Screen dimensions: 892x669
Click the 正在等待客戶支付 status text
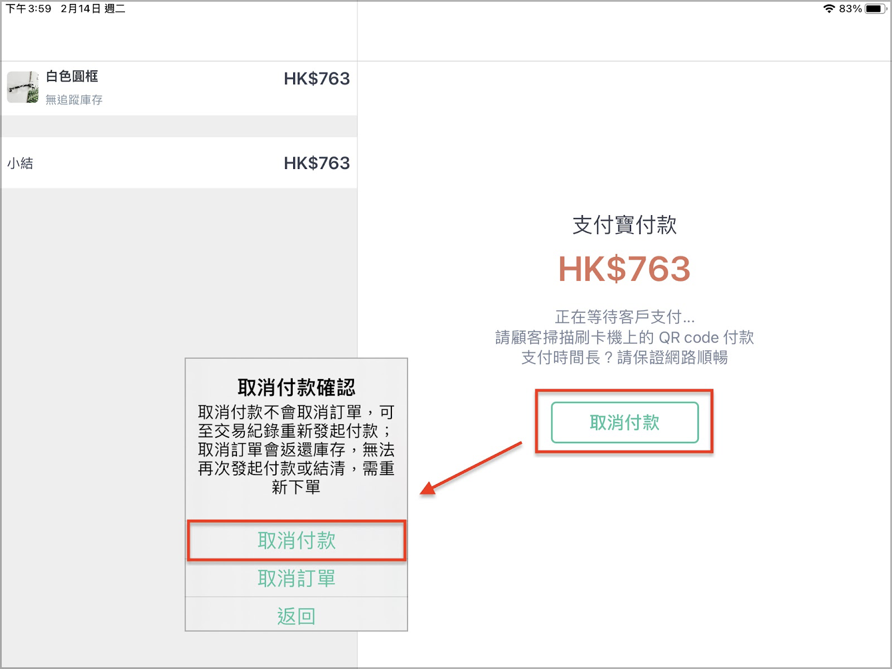(624, 317)
